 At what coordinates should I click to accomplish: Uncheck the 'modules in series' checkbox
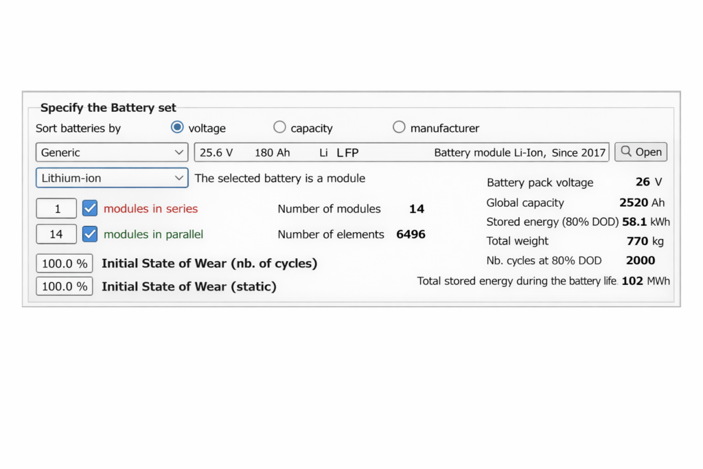(x=89, y=208)
